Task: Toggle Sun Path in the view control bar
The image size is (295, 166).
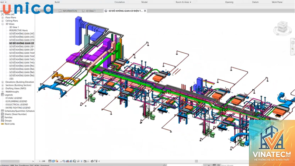Action: 57,161
